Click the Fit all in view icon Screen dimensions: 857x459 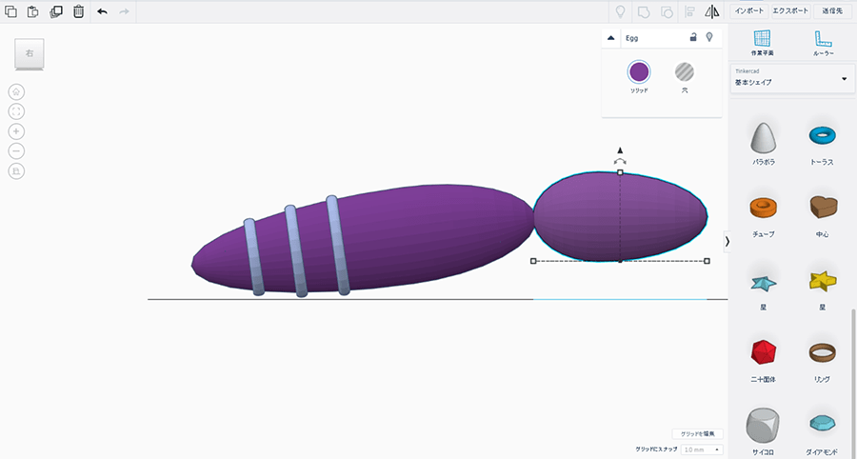(x=16, y=111)
